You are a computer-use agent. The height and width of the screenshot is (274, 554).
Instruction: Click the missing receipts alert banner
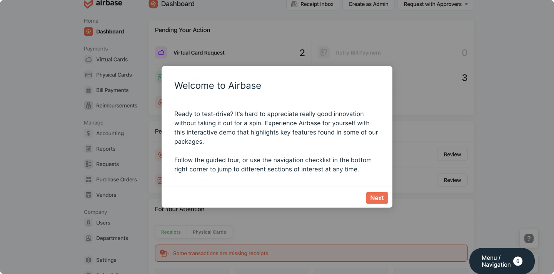click(x=311, y=253)
